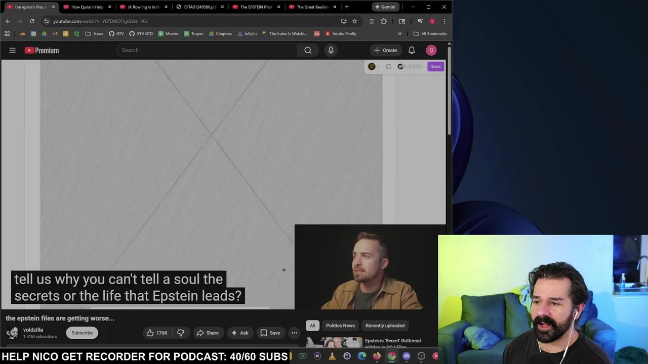Open 'Epstein's Secret Girlfriend' recommended video thumbnail
Viewport: 648px width, 364px height.
334,343
